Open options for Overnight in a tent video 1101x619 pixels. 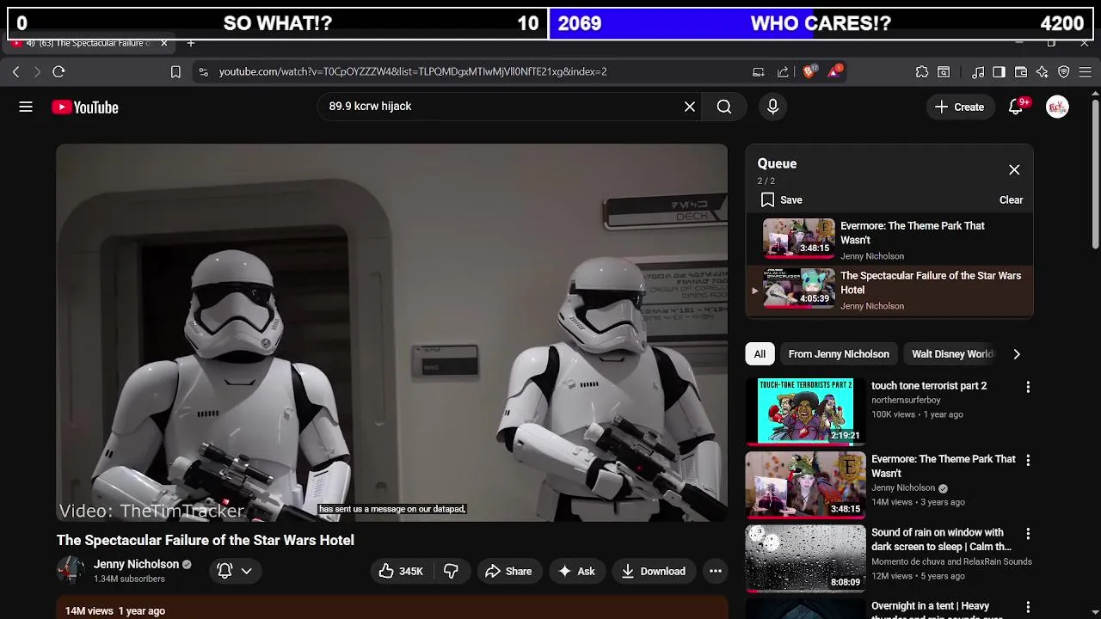[1028, 608]
